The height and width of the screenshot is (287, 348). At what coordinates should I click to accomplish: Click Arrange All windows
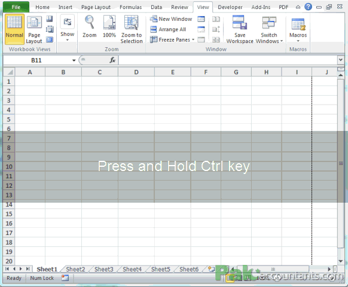point(168,29)
